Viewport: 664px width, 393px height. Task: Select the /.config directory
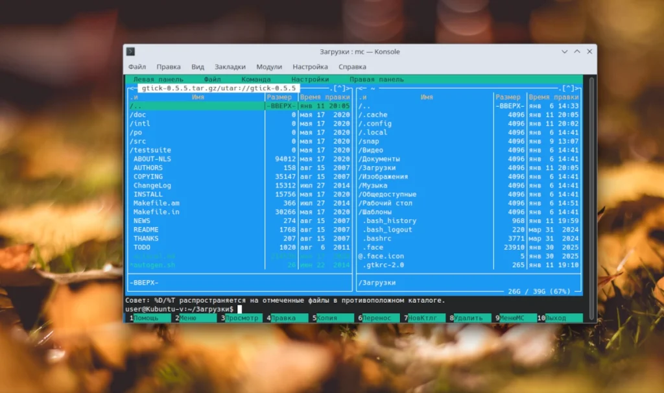(468, 124)
